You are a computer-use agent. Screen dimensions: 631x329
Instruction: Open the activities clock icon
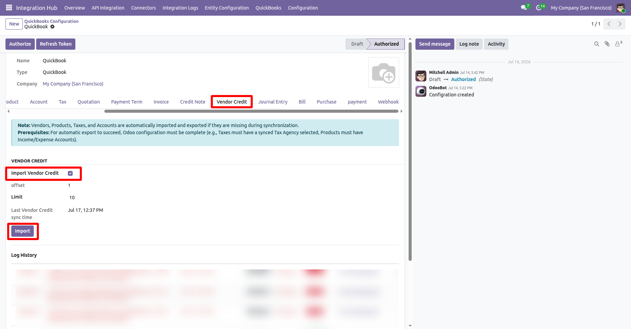click(x=539, y=7)
